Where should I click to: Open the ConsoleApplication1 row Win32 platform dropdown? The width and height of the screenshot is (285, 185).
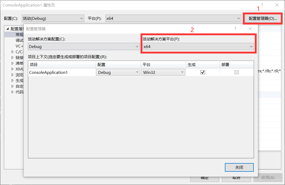pos(163,72)
